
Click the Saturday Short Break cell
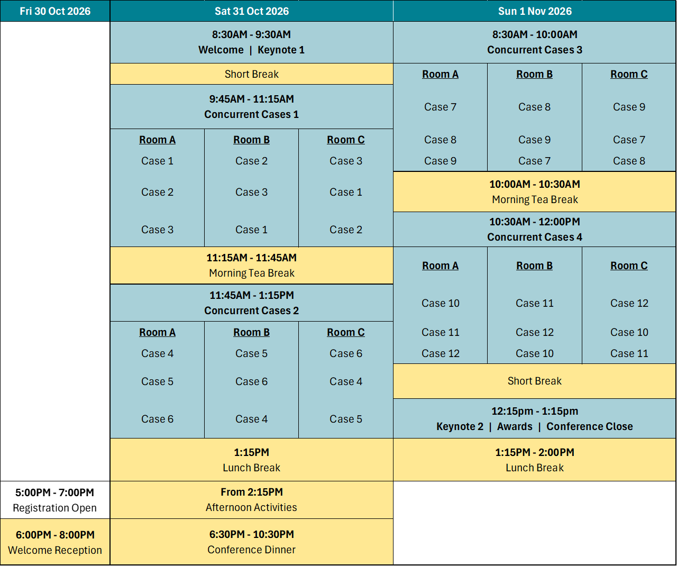coord(252,74)
